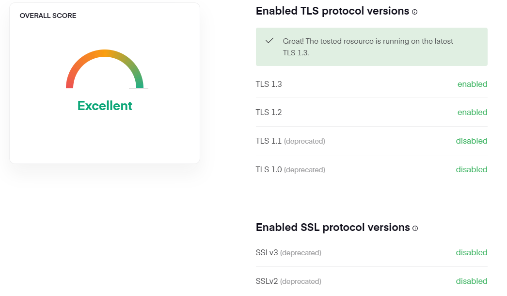Open the SSL protocol versions info tooltip
This screenshot has height=296, width=507.
pyautogui.click(x=415, y=228)
